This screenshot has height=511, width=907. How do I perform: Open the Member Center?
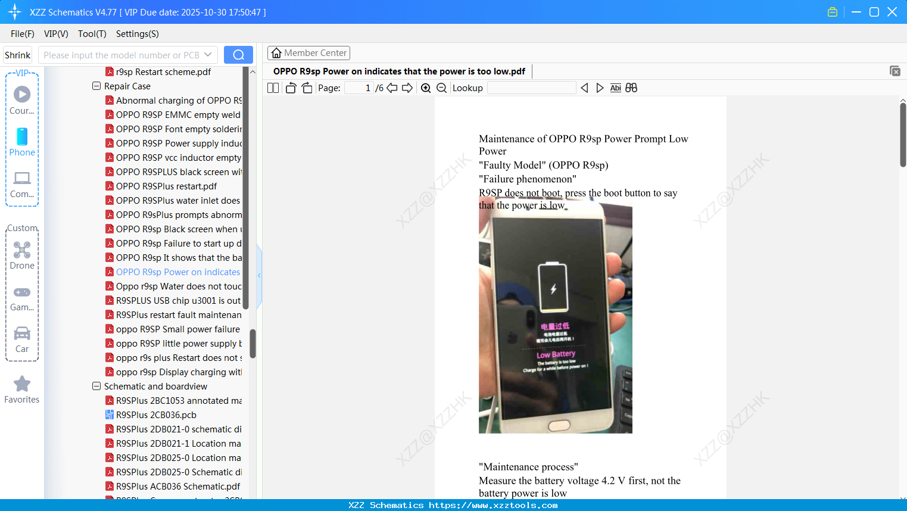[x=308, y=53]
